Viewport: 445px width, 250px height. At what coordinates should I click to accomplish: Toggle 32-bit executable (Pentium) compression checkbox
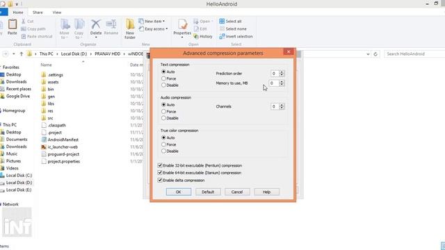160,165
